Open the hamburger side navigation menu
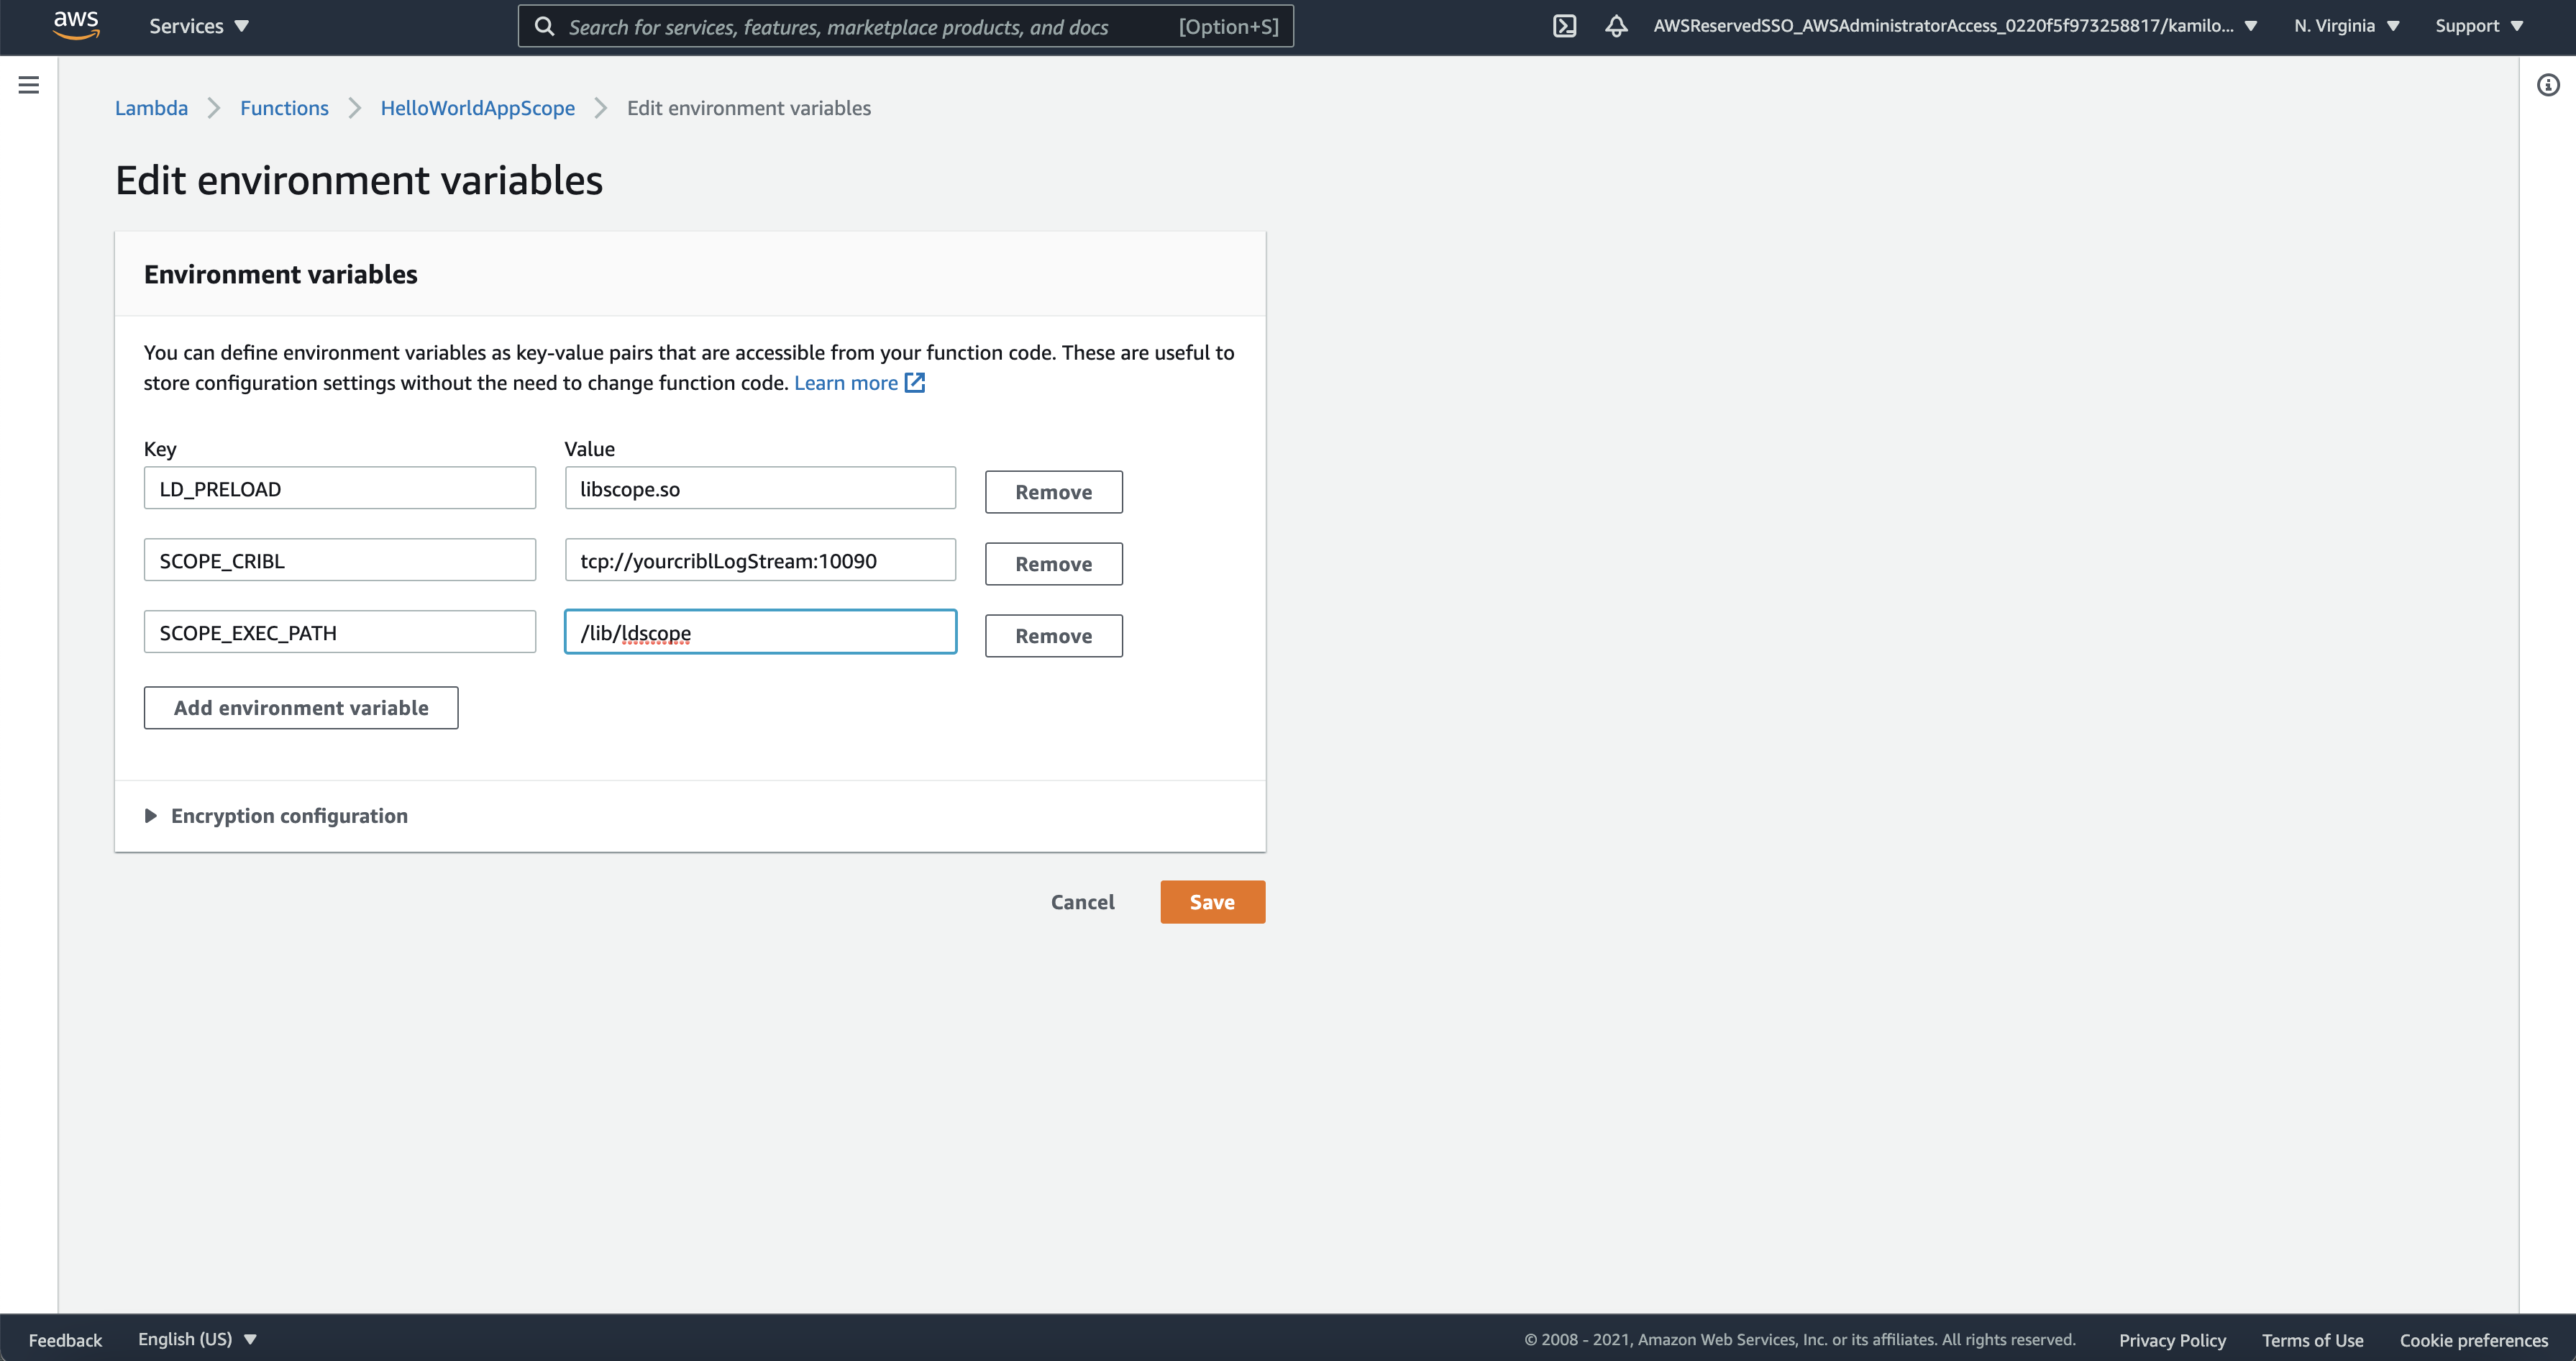This screenshot has height=1361, width=2576. click(x=29, y=85)
